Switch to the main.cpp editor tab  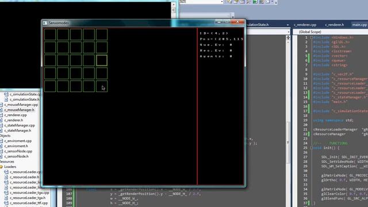pos(359,25)
